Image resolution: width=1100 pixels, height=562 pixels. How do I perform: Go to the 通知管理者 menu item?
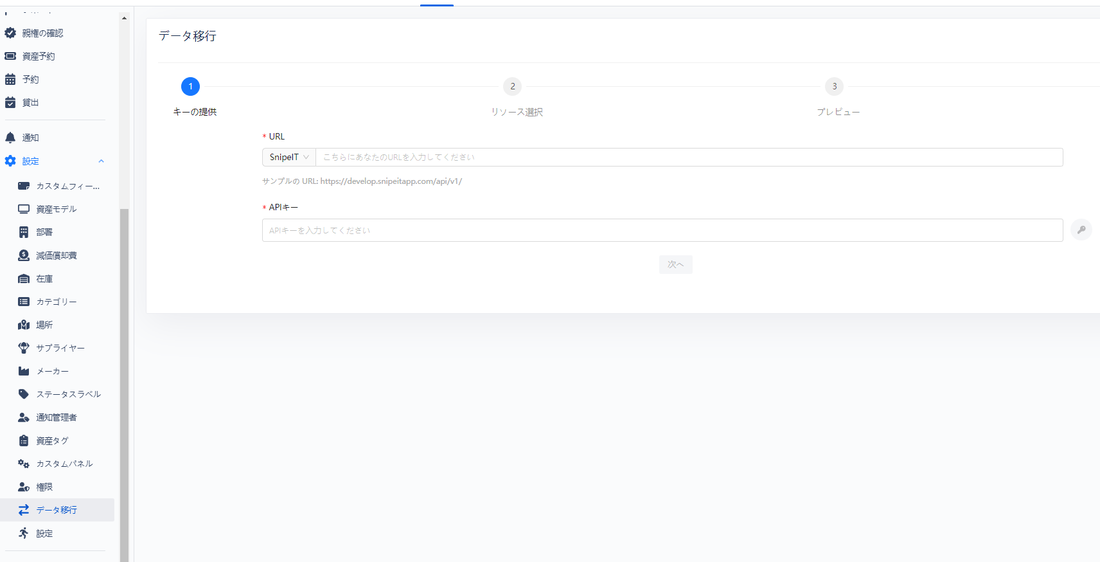coord(57,417)
